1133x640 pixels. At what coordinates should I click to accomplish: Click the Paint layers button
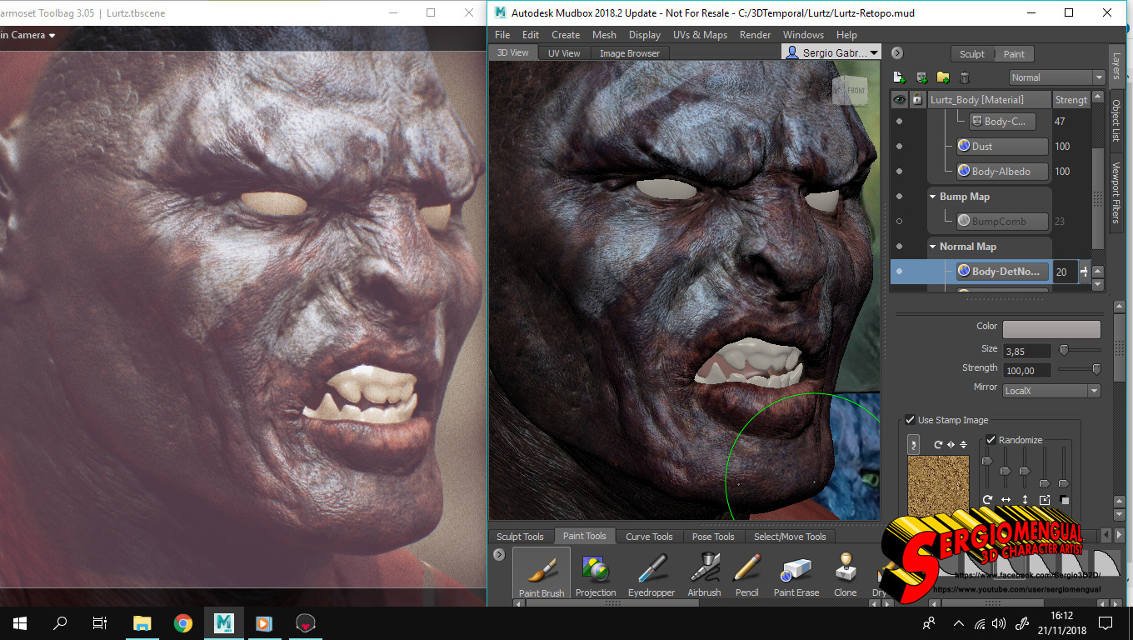click(1014, 54)
